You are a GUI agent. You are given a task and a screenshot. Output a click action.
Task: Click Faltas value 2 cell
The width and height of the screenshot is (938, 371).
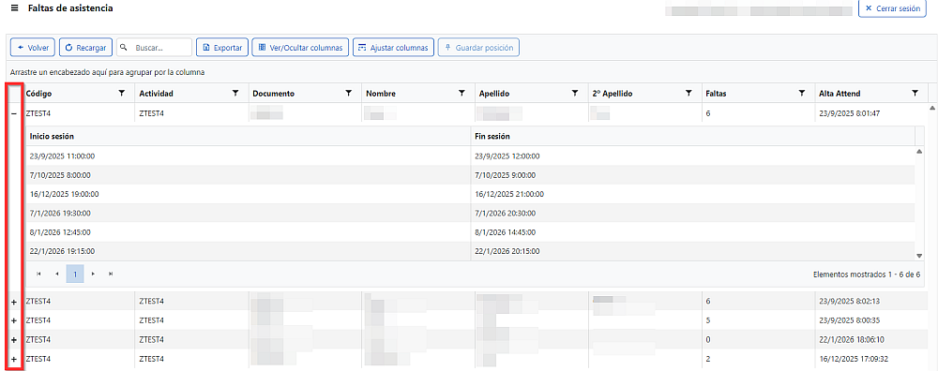coord(758,359)
